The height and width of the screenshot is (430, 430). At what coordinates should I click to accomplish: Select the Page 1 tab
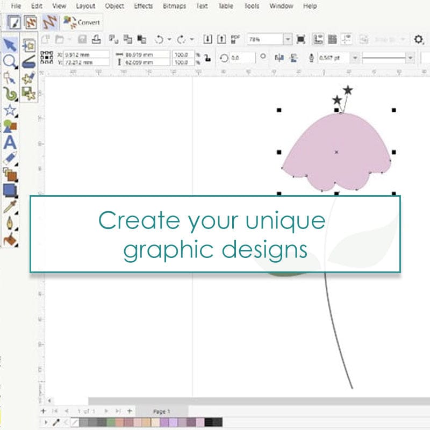point(161,411)
